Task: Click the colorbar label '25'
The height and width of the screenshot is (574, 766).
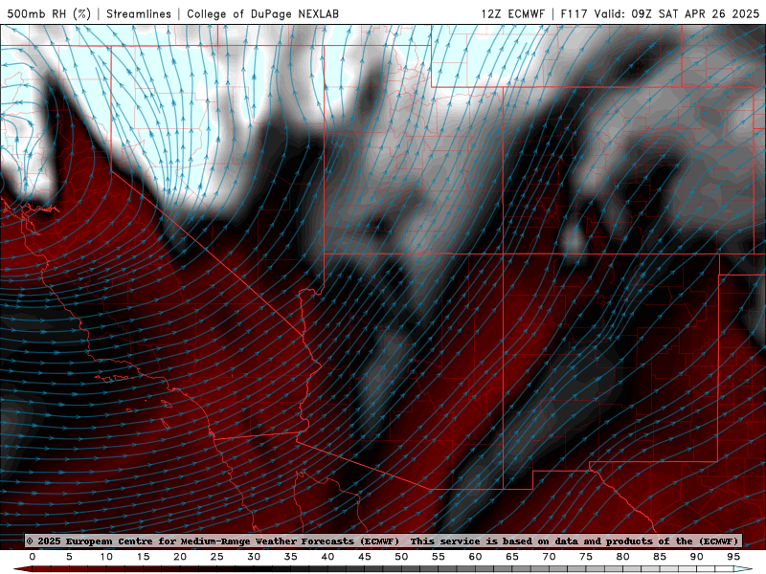Action: pos(217,557)
